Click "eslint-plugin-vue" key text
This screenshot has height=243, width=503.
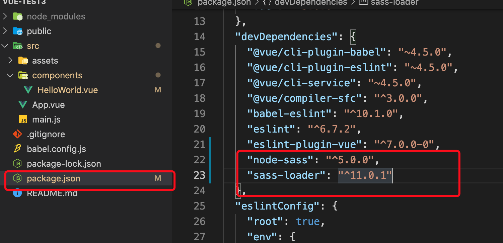click(x=305, y=144)
